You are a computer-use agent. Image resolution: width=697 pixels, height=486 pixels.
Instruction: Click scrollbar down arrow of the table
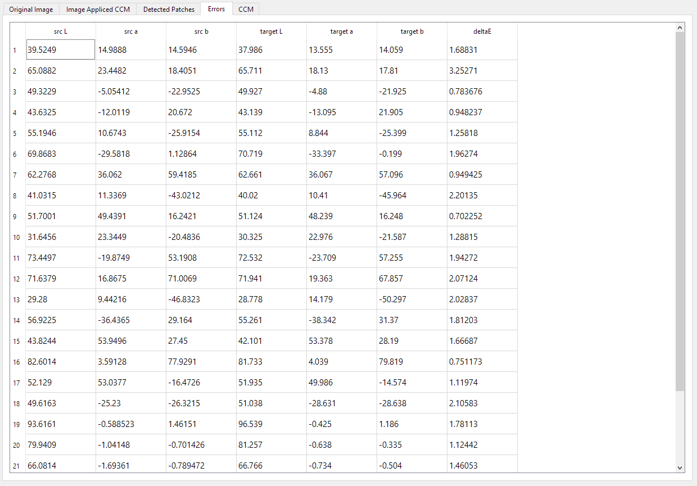[x=680, y=467]
